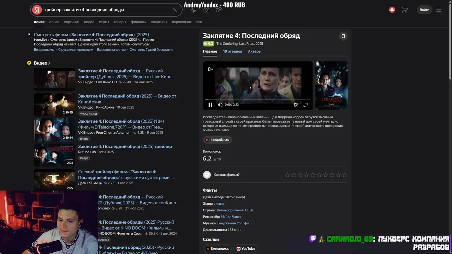Viewport: 452px width, 254px height.
Task: Open the 19 отзывов tab
Action: pyautogui.click(x=232, y=52)
